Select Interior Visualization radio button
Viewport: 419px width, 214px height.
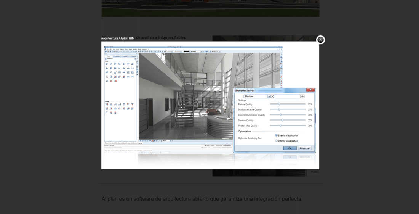pyautogui.click(x=276, y=141)
